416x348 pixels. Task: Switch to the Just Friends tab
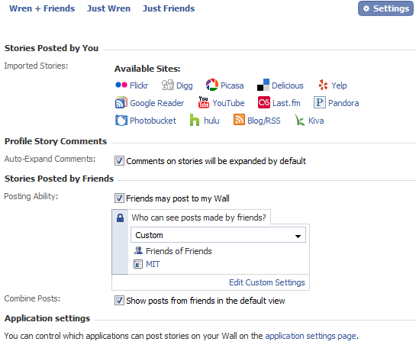click(169, 8)
